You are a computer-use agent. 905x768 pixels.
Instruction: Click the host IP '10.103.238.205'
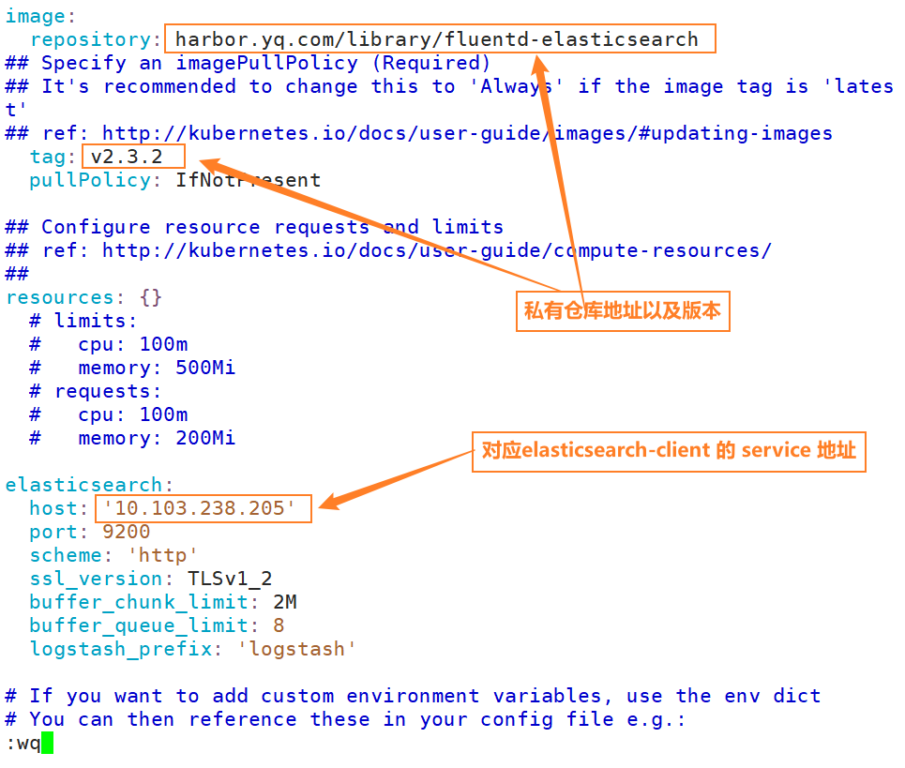point(200,508)
